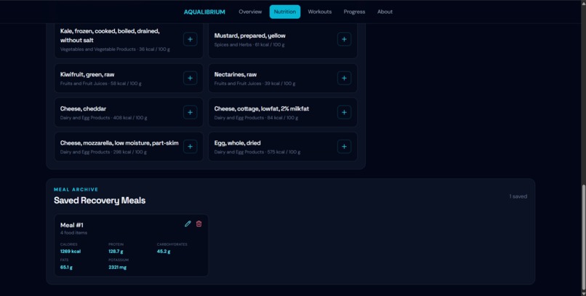This screenshot has width=586, height=296.
Task: Click the Mustard, prepared, yellow title
Action: coord(249,36)
